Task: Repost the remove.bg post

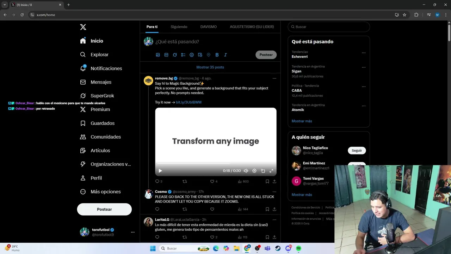Action: 185,181
